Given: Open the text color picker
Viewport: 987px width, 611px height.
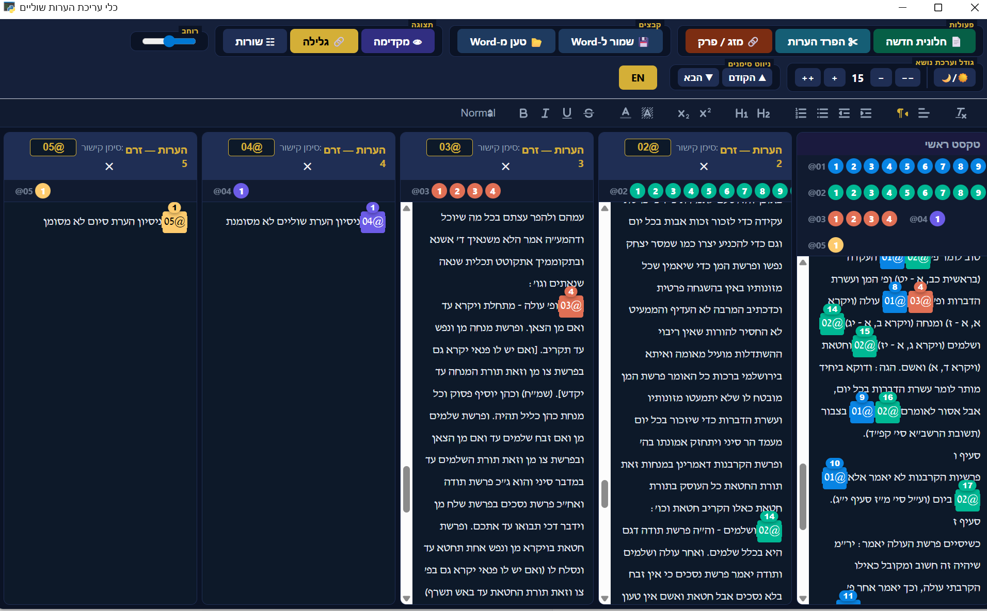Looking at the screenshot, I should [625, 113].
